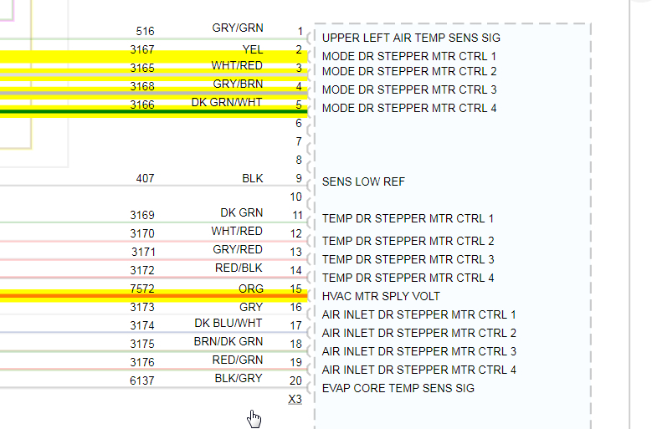Select the GRY/RED wire color label
This screenshot has height=429, width=657.
[x=238, y=250]
